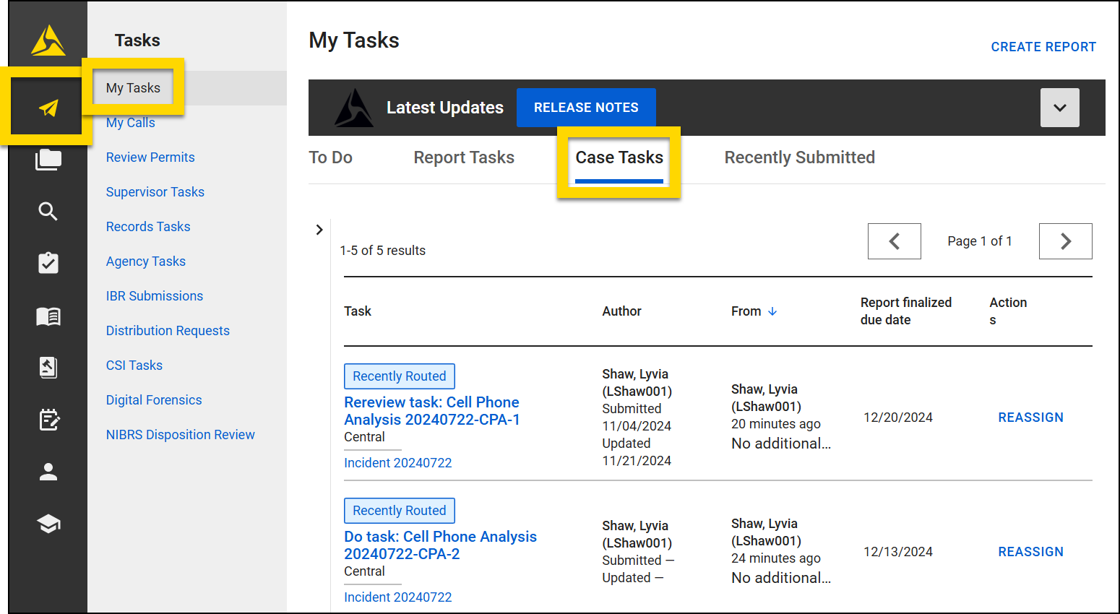Expand the filter panel chevron above results
Image resolution: width=1120 pixels, height=614 pixels.
click(319, 229)
